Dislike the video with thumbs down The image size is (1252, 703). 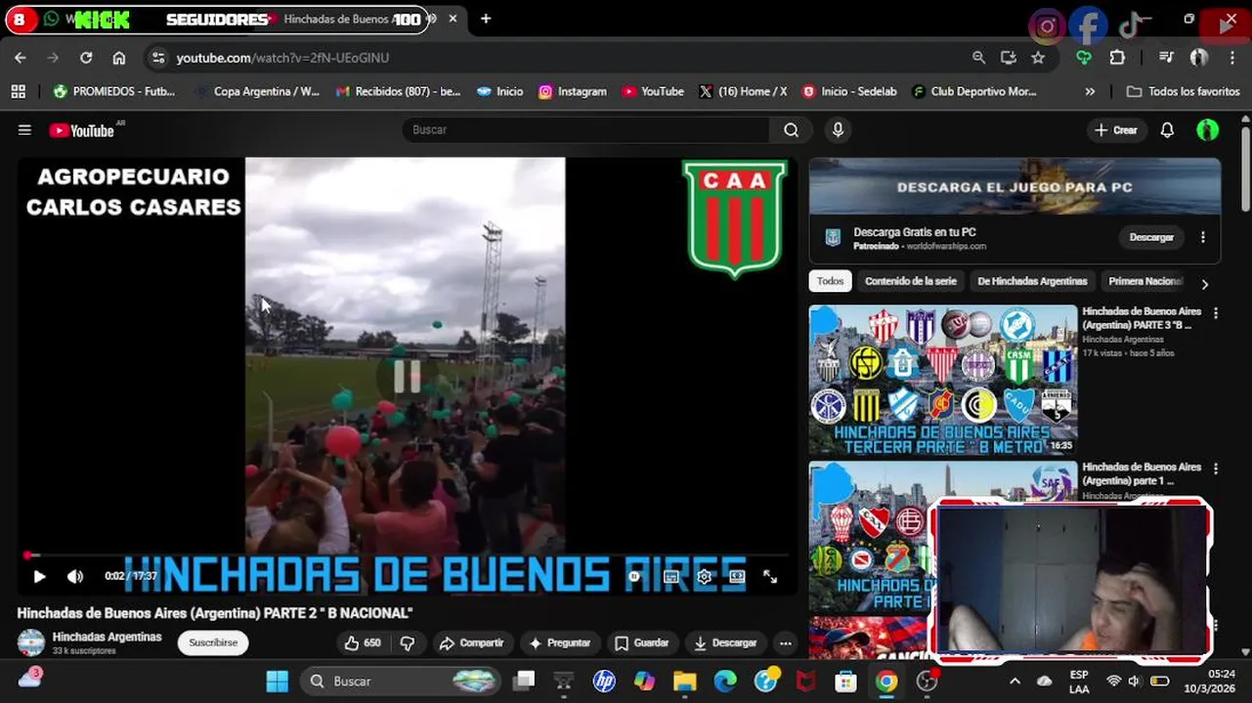408,642
